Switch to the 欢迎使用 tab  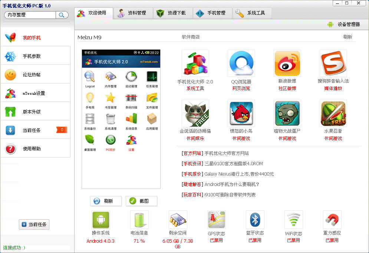click(x=94, y=13)
